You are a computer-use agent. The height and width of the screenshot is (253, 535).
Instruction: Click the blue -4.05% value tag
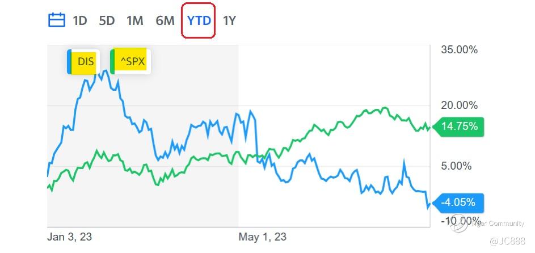(x=458, y=203)
